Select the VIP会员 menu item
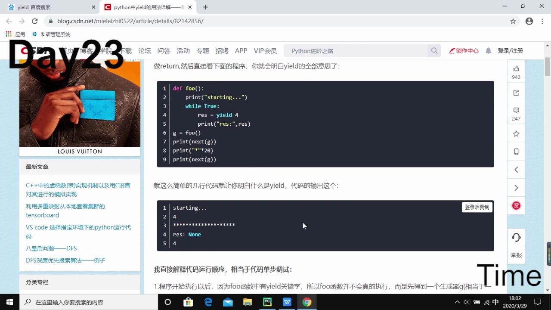Screen dimensions: 551x310 click(x=265, y=50)
